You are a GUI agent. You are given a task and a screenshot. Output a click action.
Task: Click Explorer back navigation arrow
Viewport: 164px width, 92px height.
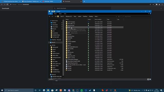49,16
